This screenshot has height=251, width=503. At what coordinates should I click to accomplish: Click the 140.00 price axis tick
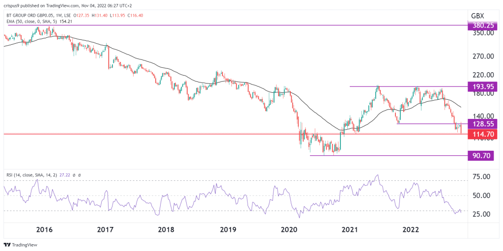tap(482, 116)
